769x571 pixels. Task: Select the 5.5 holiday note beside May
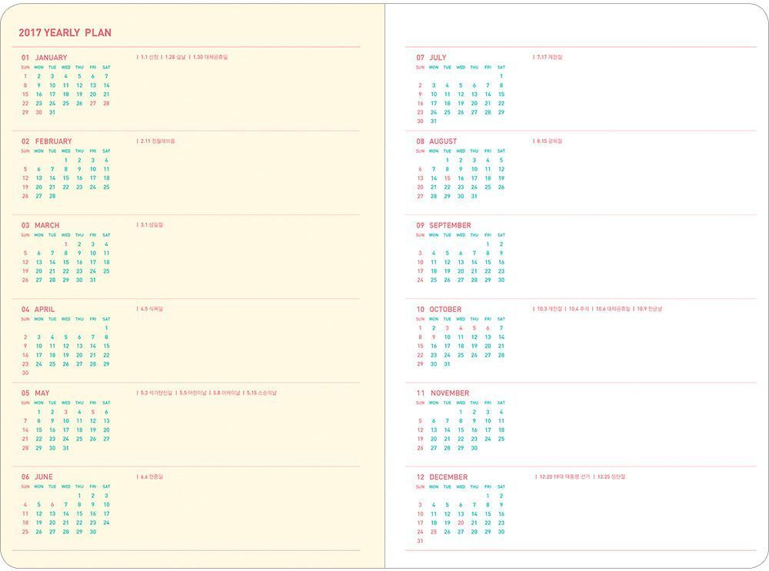point(192,393)
